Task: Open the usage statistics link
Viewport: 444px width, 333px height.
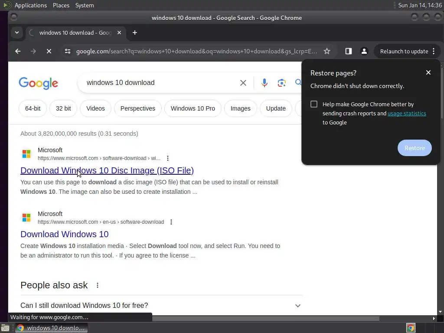Action: 407,114
